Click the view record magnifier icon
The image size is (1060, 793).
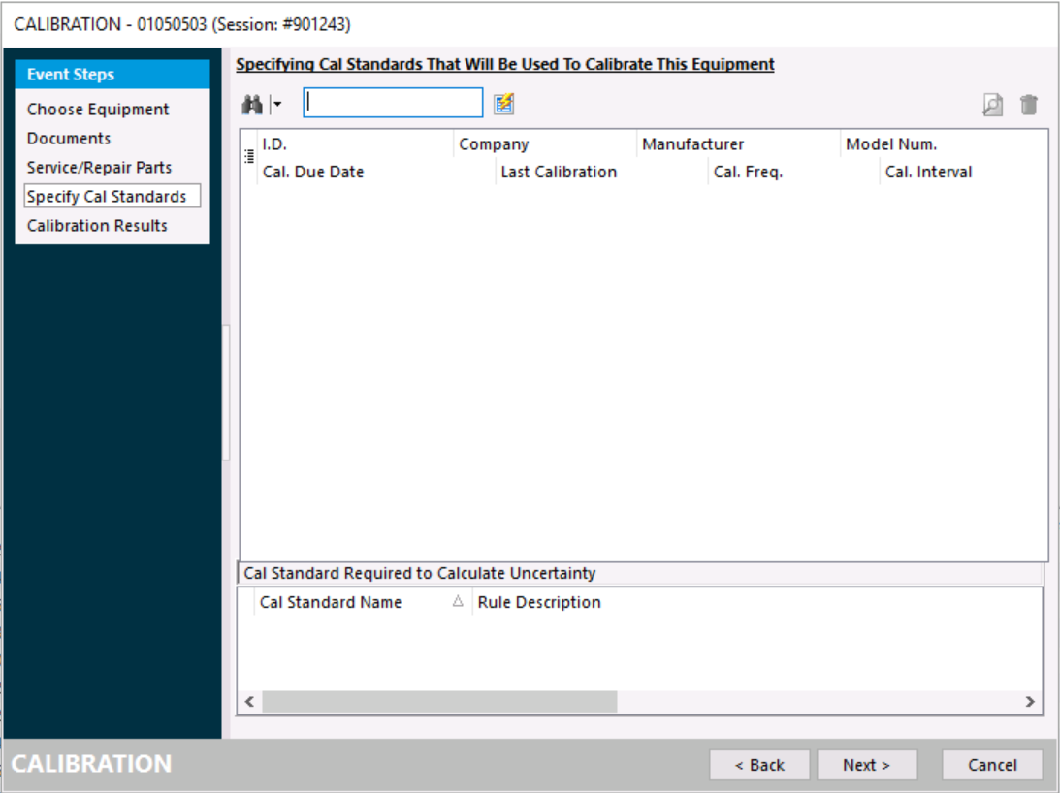(x=992, y=106)
